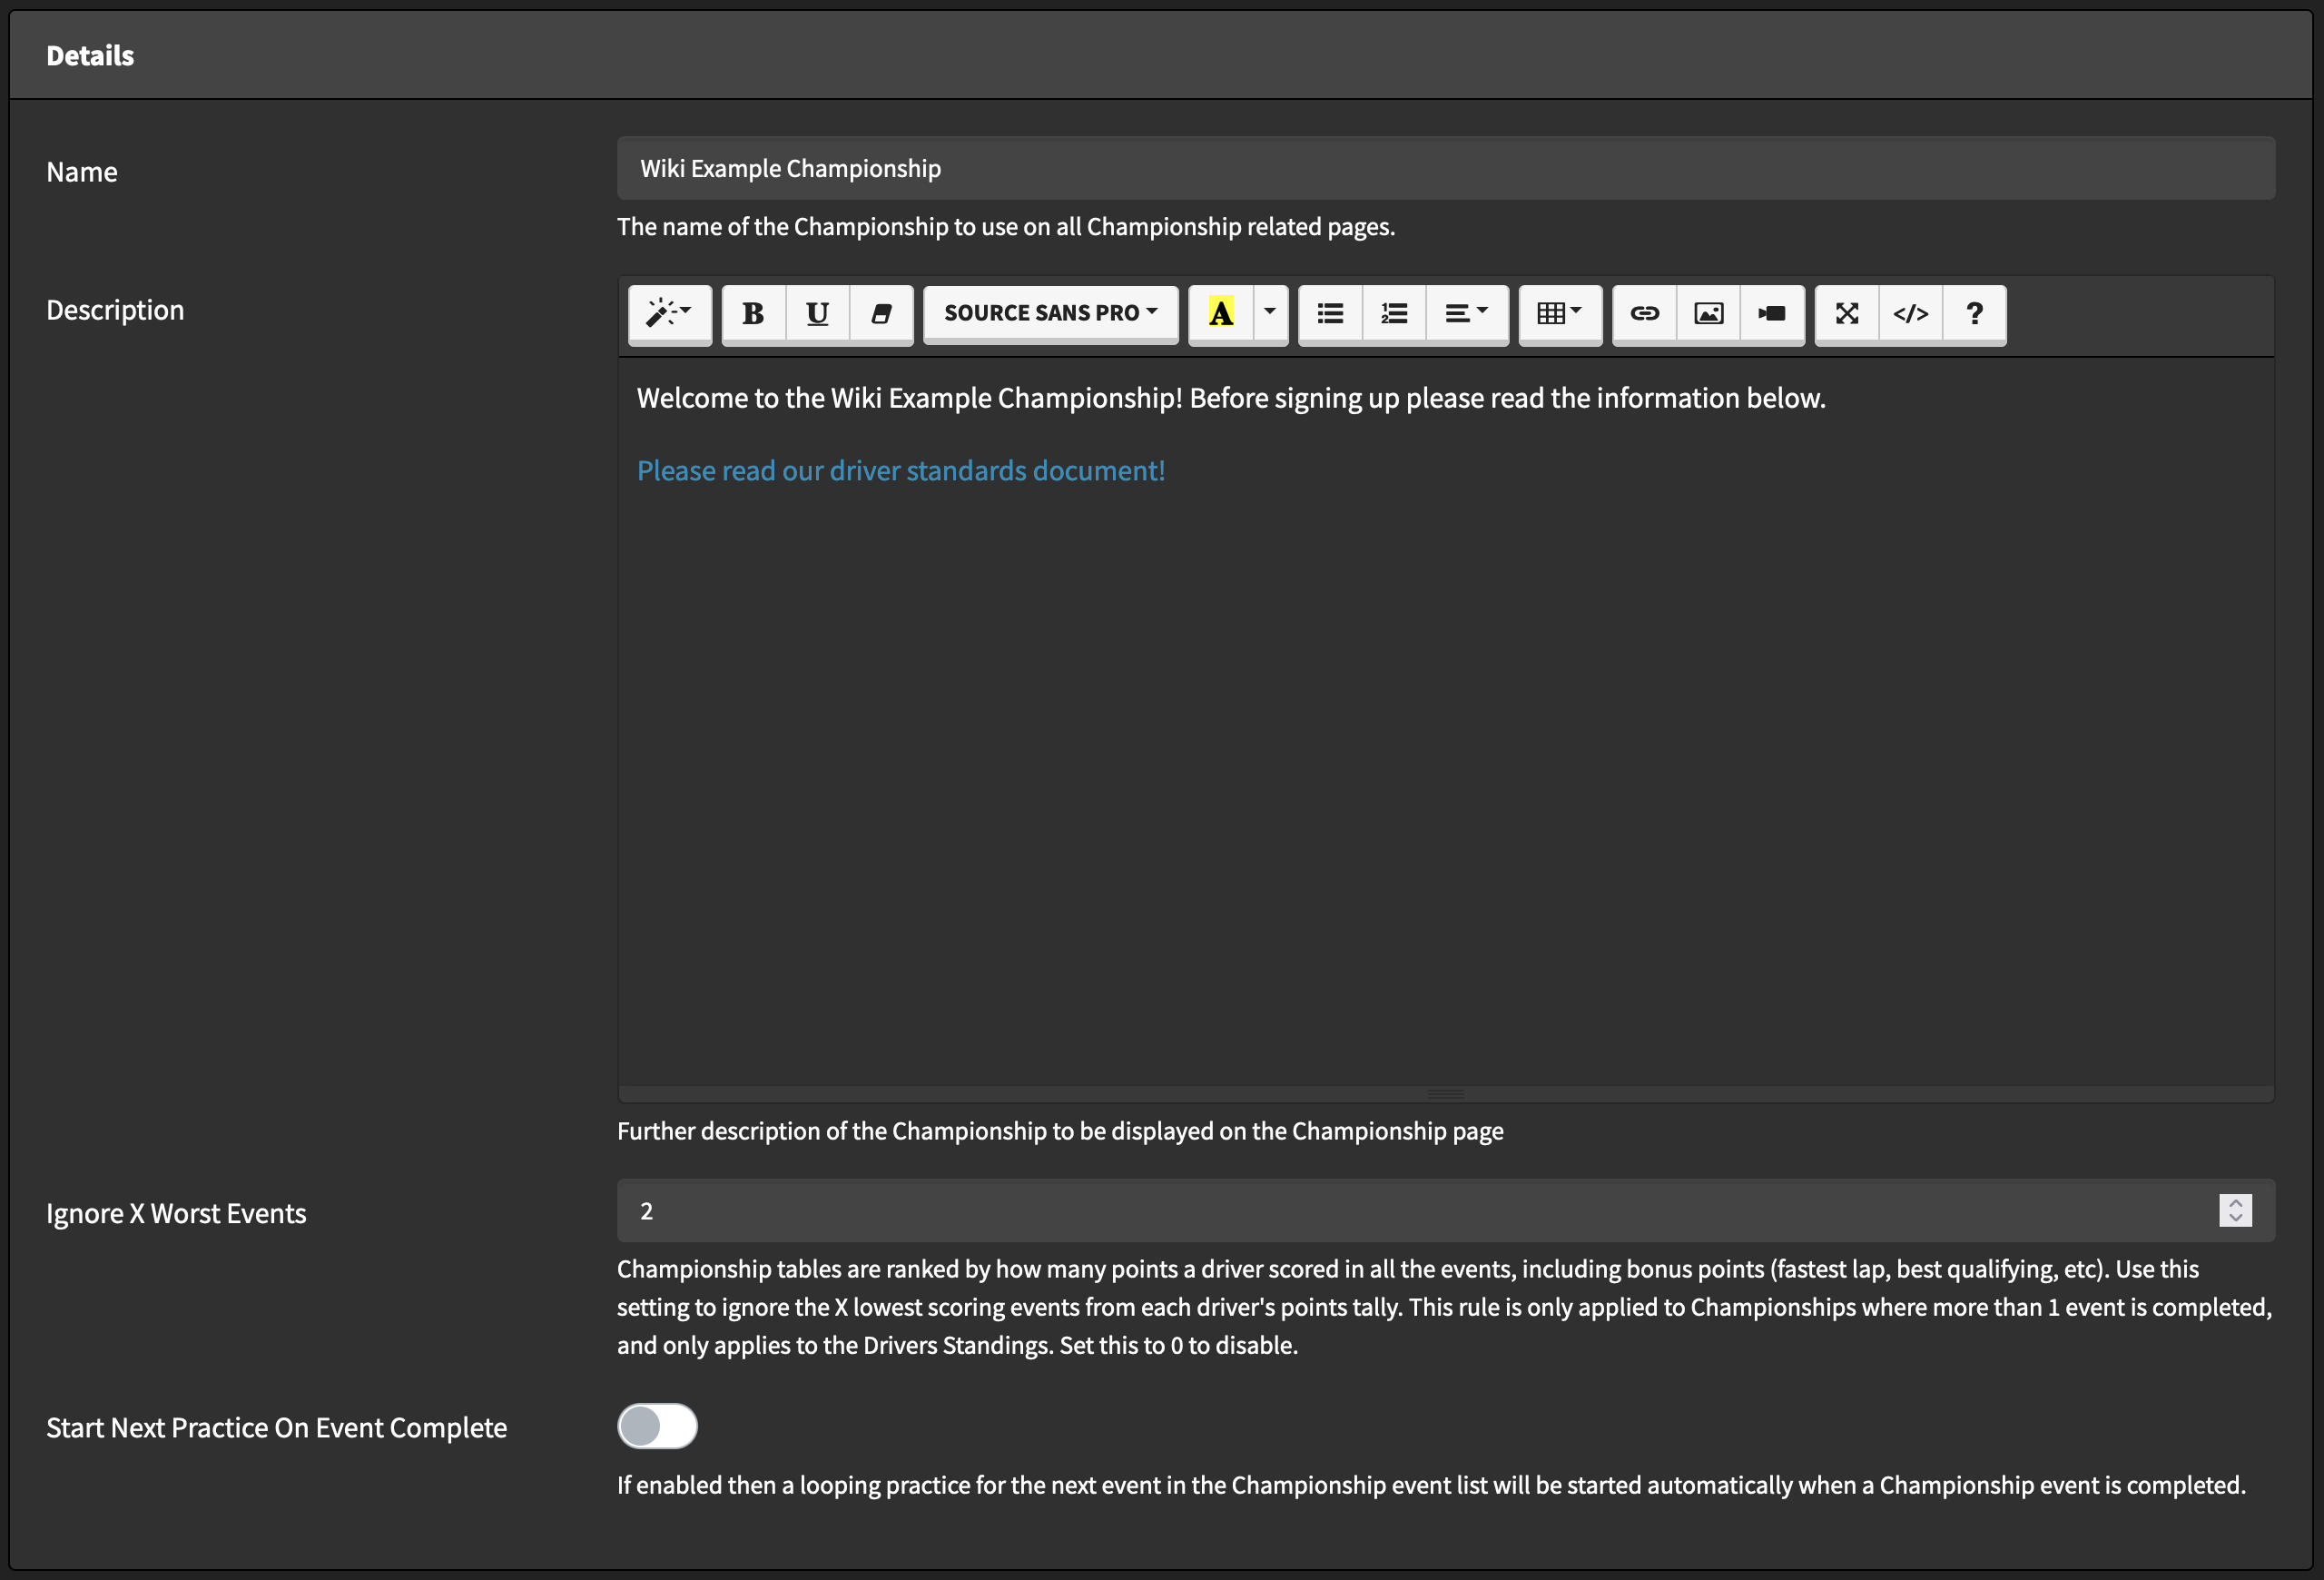Open the magic wand style dropdown
Screen dimensions: 2324x1580
coord(669,313)
